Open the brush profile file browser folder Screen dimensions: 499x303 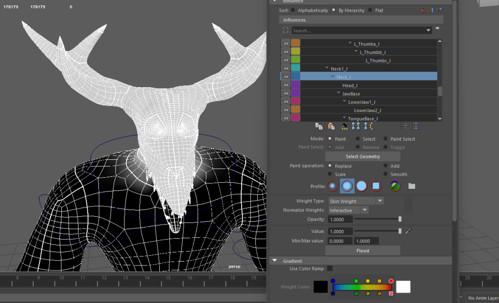(x=412, y=186)
